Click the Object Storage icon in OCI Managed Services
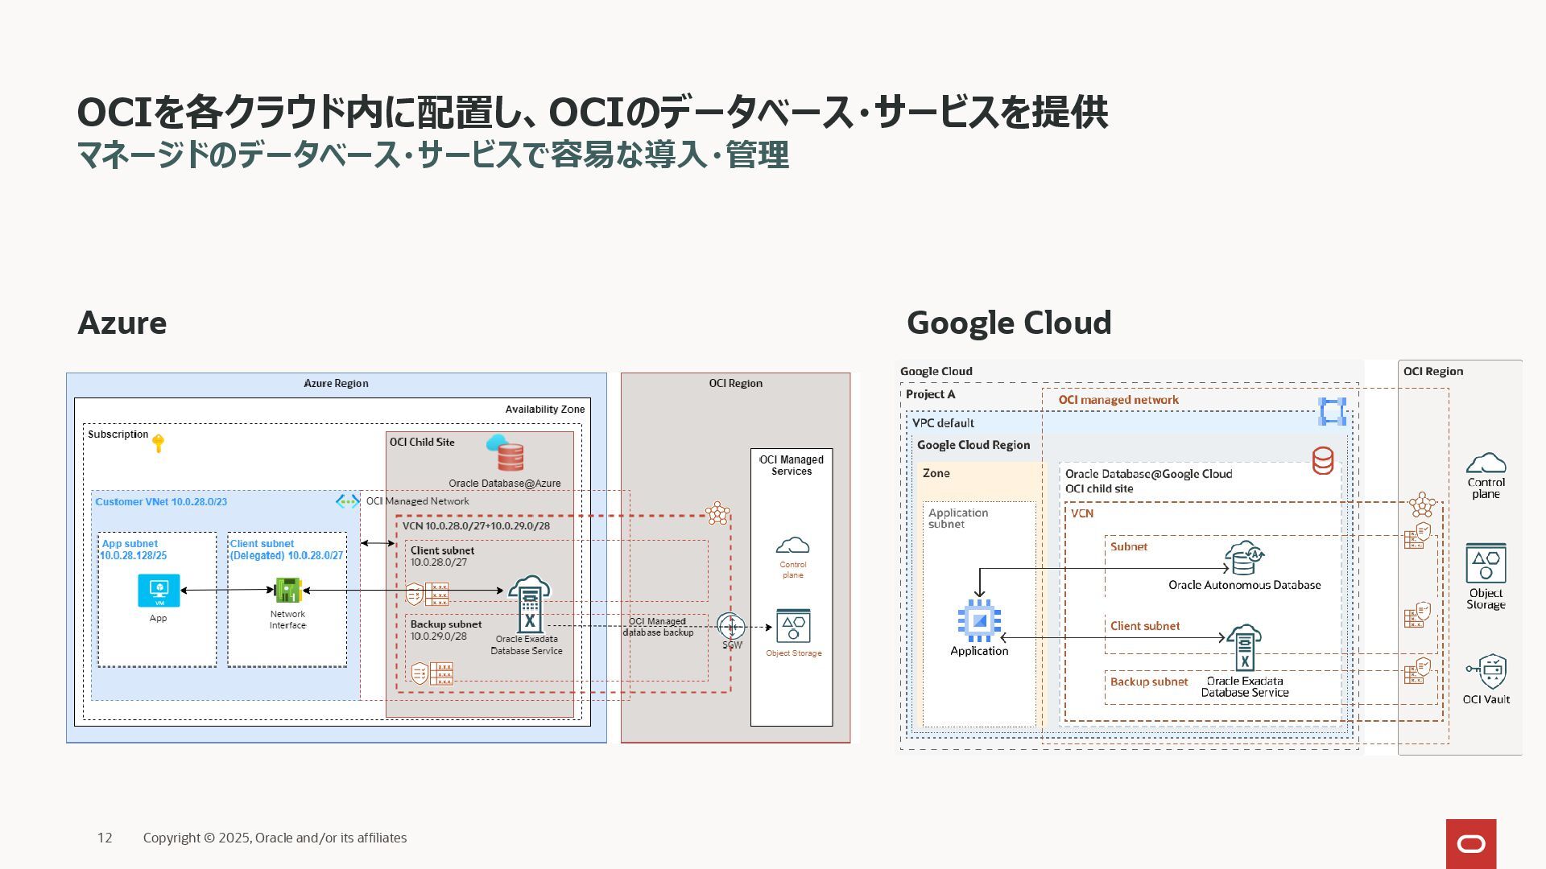Image resolution: width=1546 pixels, height=869 pixels. (x=793, y=626)
